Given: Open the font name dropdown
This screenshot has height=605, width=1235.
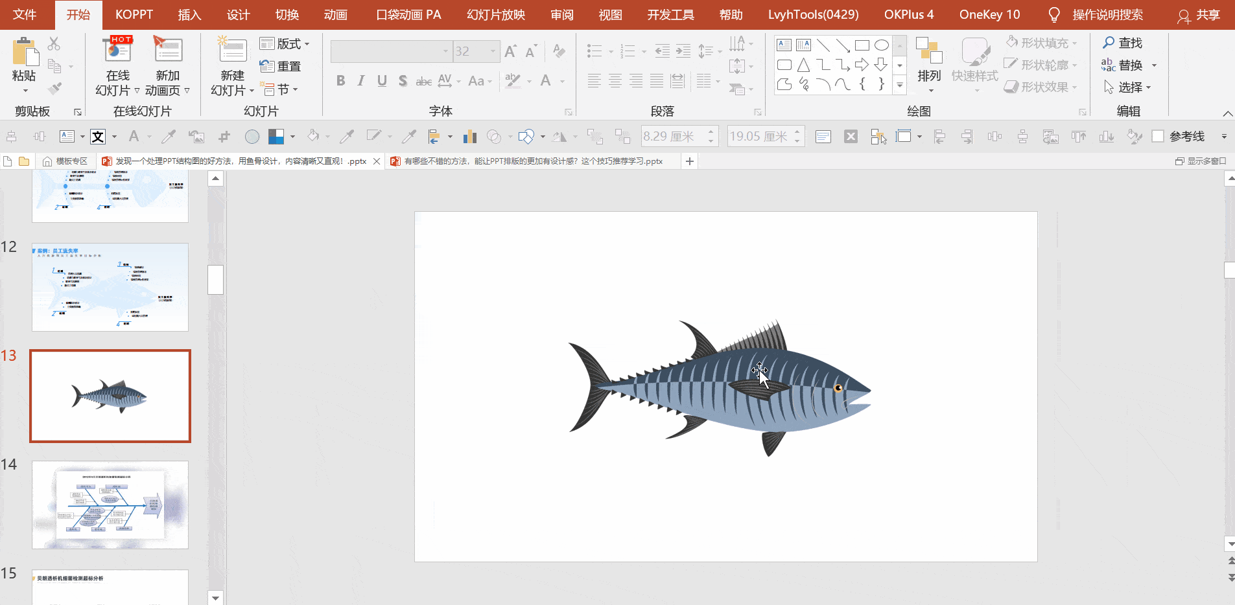Looking at the screenshot, I should pyautogui.click(x=445, y=51).
